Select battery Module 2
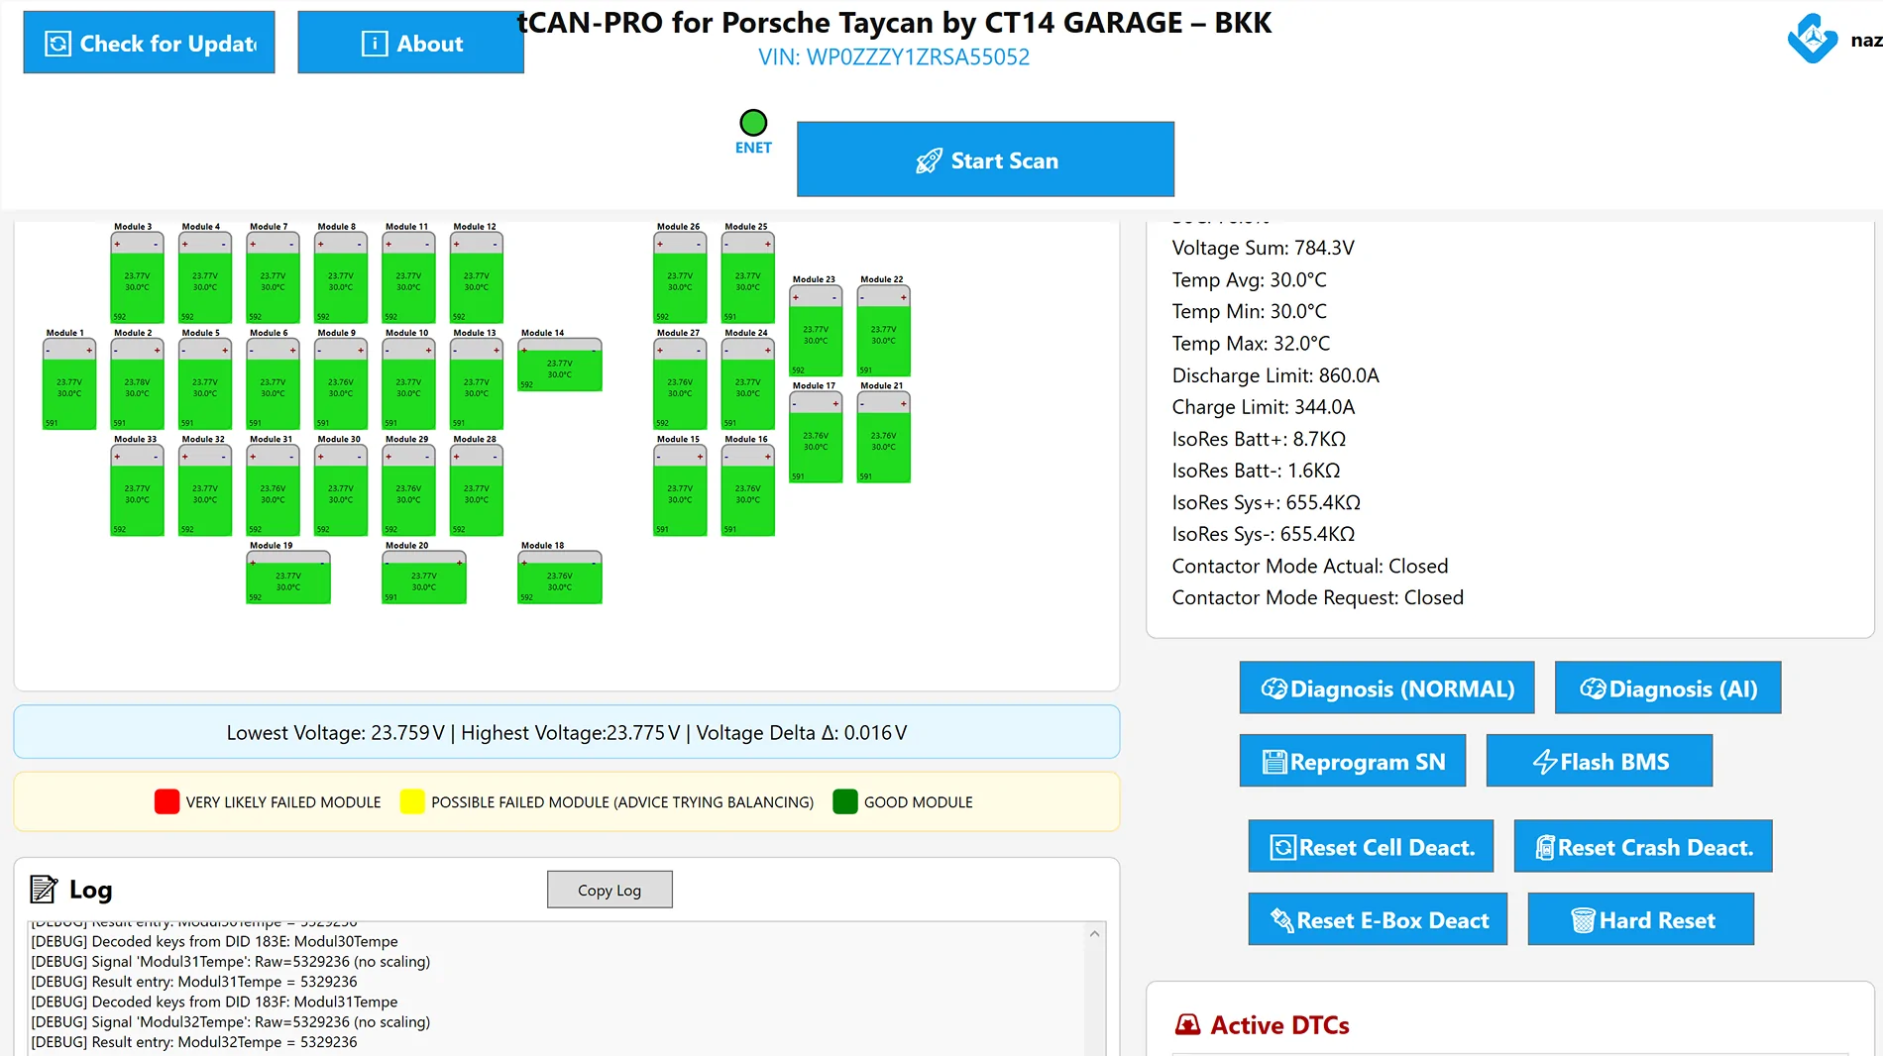Viewport: 1883px width, 1056px height. pyautogui.click(x=137, y=383)
